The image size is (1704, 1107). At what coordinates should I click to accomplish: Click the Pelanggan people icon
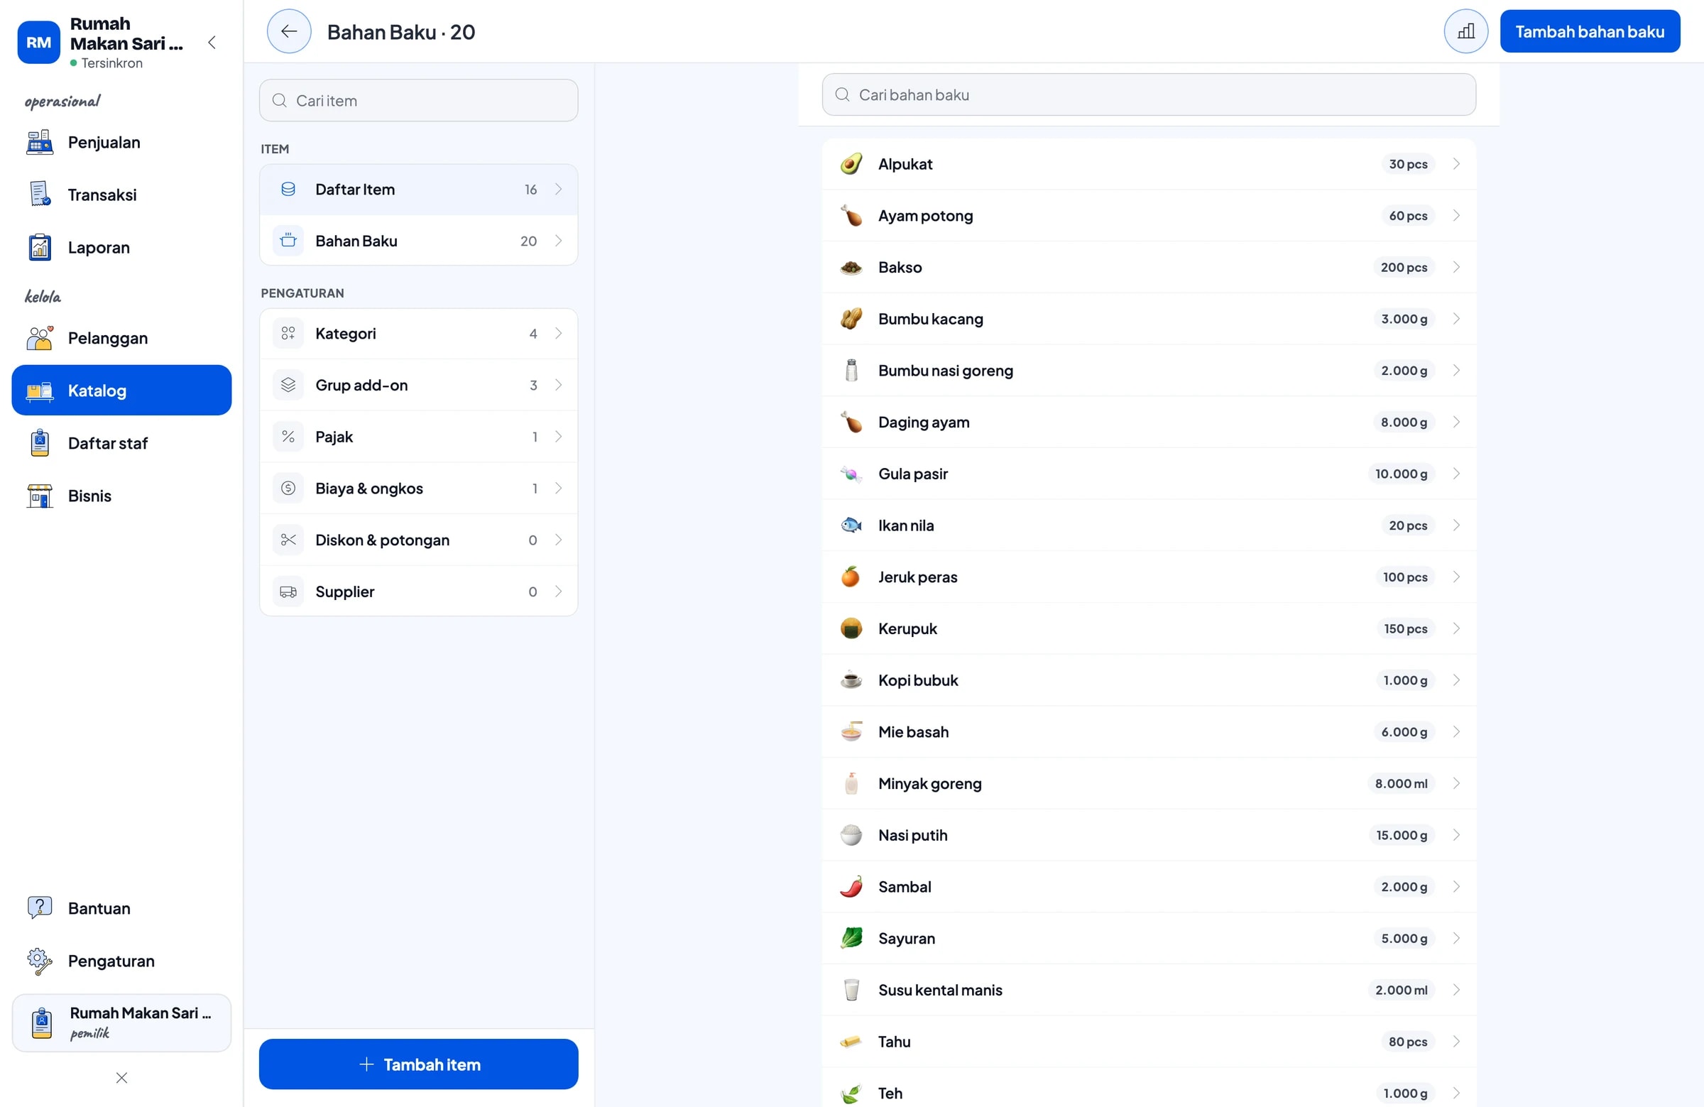pos(39,338)
